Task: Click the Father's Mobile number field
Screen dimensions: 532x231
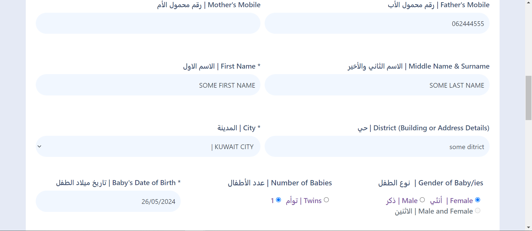Action: point(377,24)
